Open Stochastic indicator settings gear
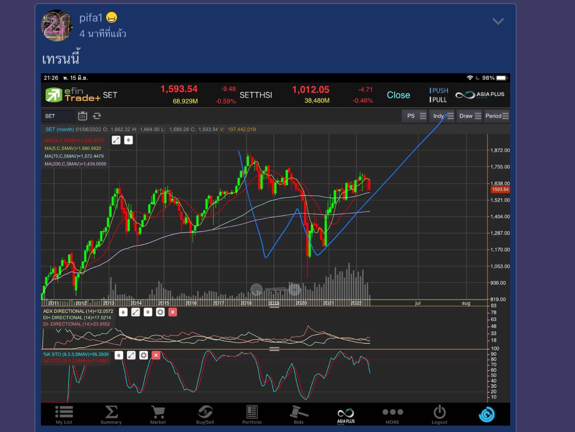The height and width of the screenshot is (432, 575). tap(144, 355)
